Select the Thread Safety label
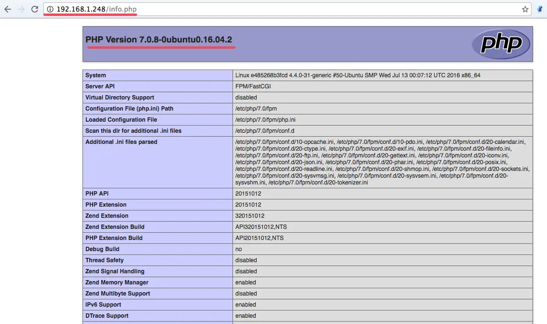The image size is (547, 324). pos(104,260)
